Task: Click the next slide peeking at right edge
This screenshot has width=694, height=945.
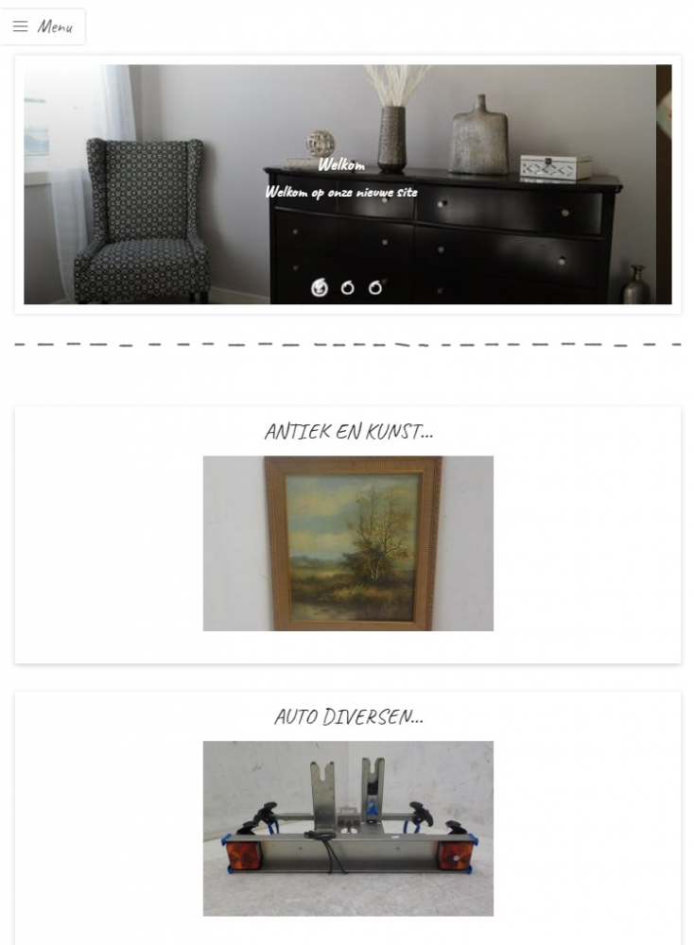Action: 663,184
